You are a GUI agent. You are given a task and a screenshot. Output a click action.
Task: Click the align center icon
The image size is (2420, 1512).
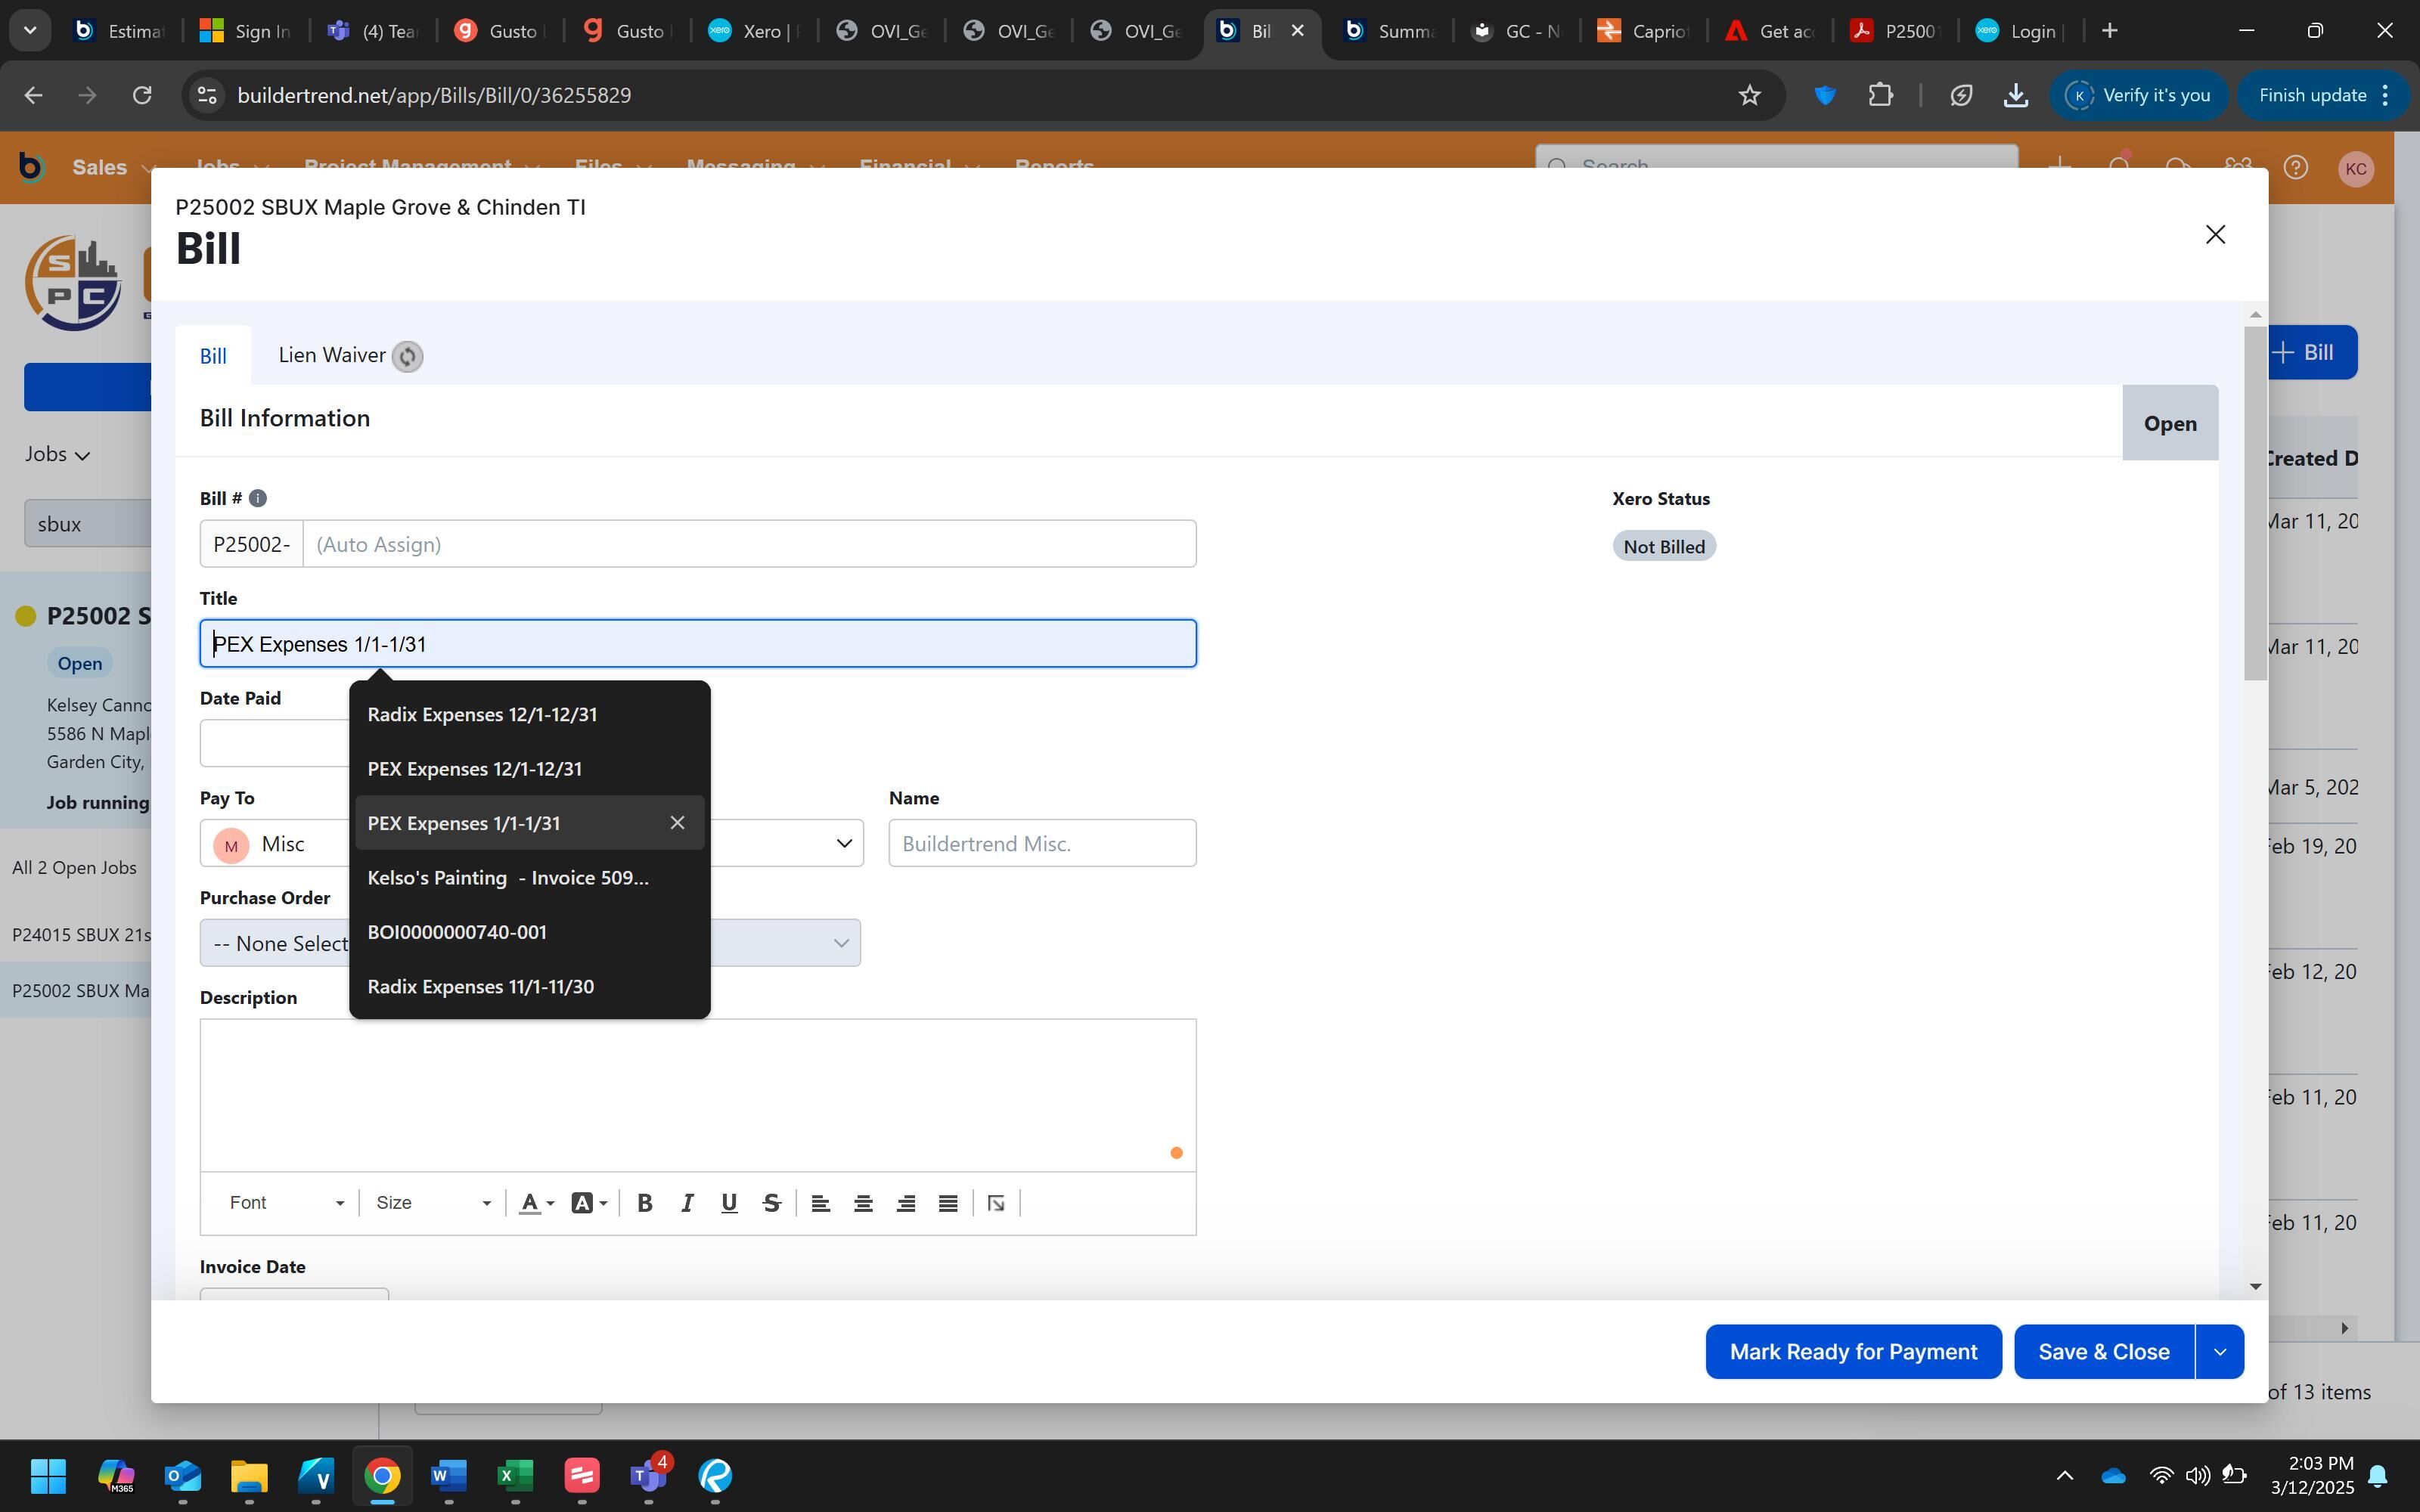click(x=863, y=1203)
